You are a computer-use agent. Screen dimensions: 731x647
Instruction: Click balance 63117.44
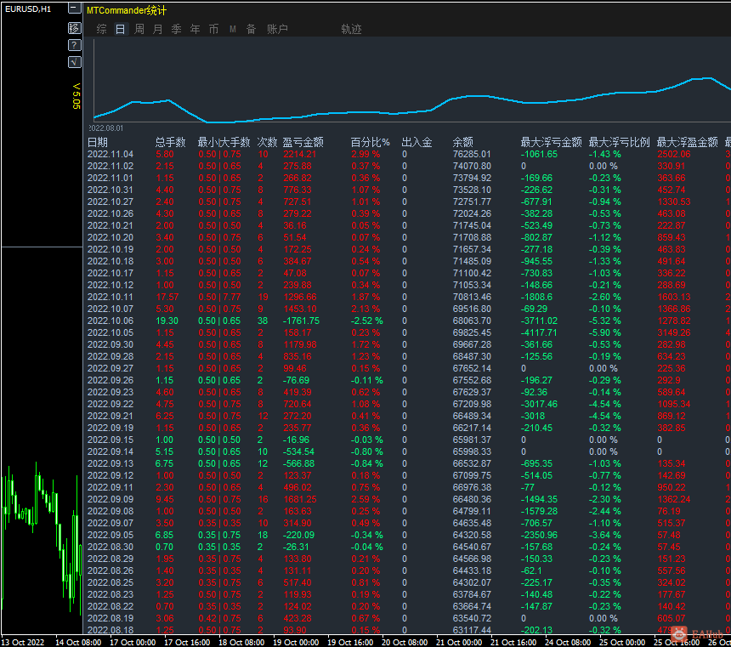point(472,630)
